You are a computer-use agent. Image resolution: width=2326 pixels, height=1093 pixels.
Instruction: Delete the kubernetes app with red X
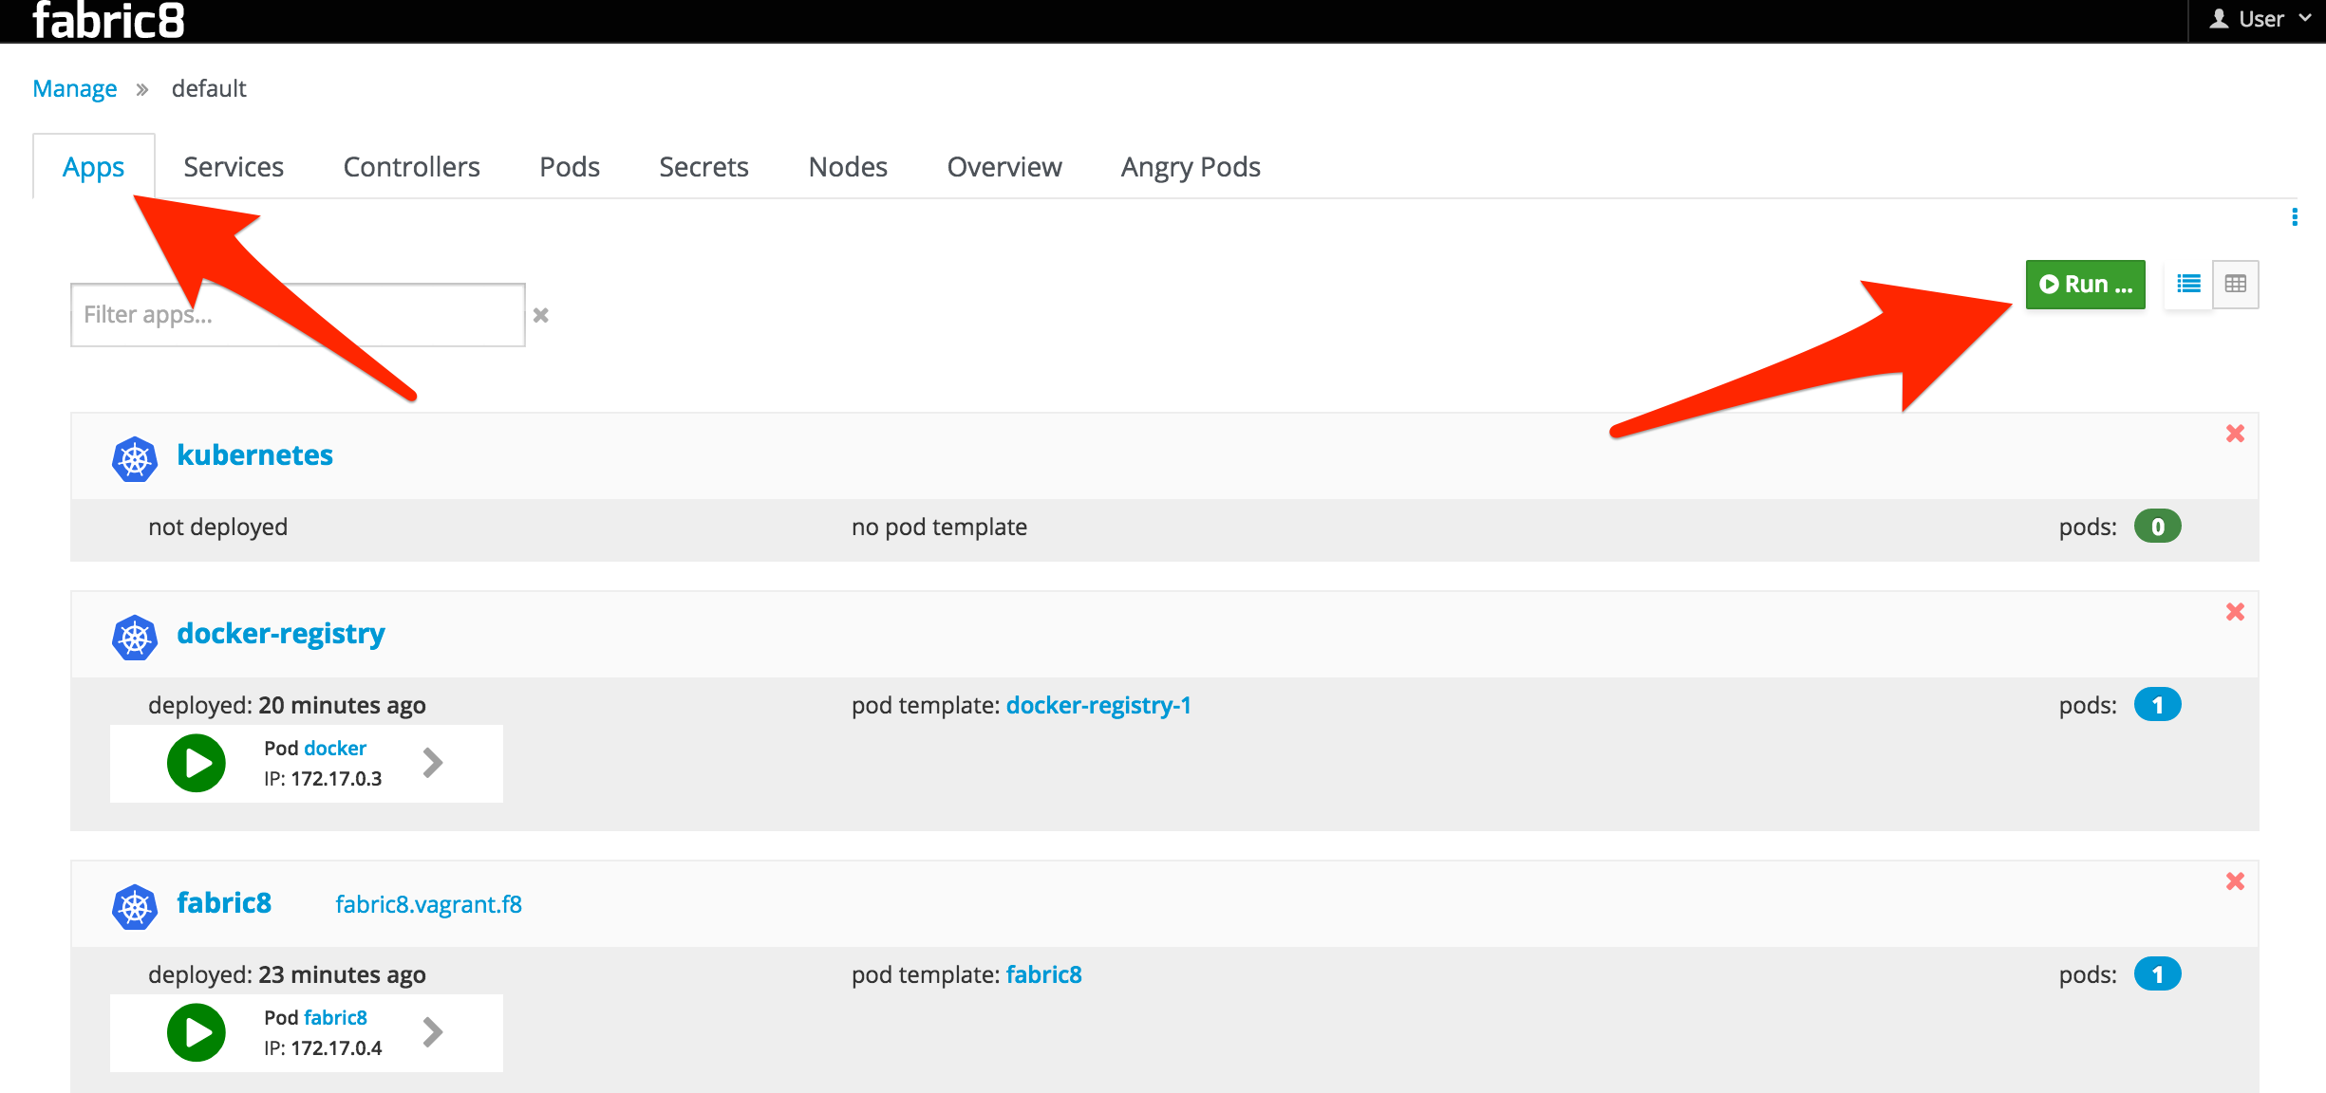point(2235,434)
